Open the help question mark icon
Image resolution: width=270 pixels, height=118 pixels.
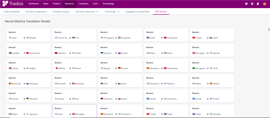[x=246, y=4]
